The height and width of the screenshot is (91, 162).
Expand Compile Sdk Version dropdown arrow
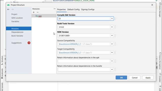112,18
